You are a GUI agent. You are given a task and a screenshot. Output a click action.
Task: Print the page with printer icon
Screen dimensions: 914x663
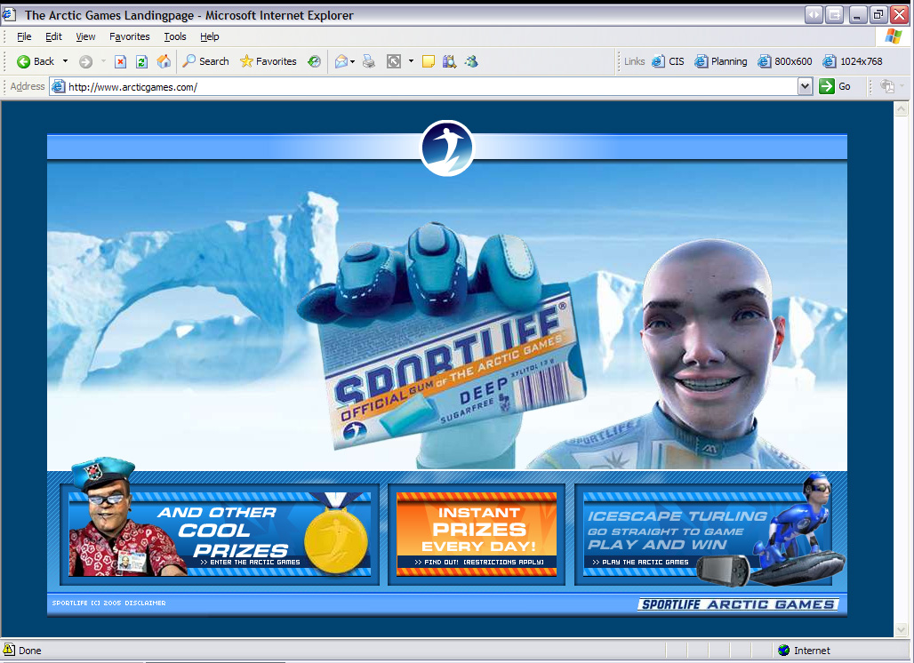(369, 61)
